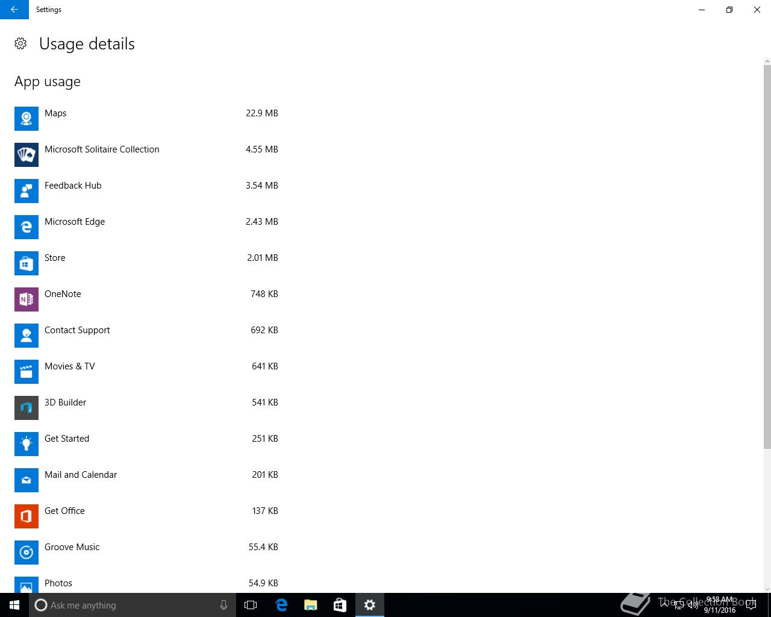Open the Windows Start menu

[14, 605]
